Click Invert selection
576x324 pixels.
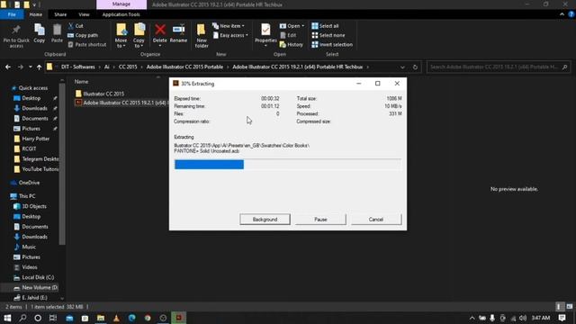coord(332,44)
